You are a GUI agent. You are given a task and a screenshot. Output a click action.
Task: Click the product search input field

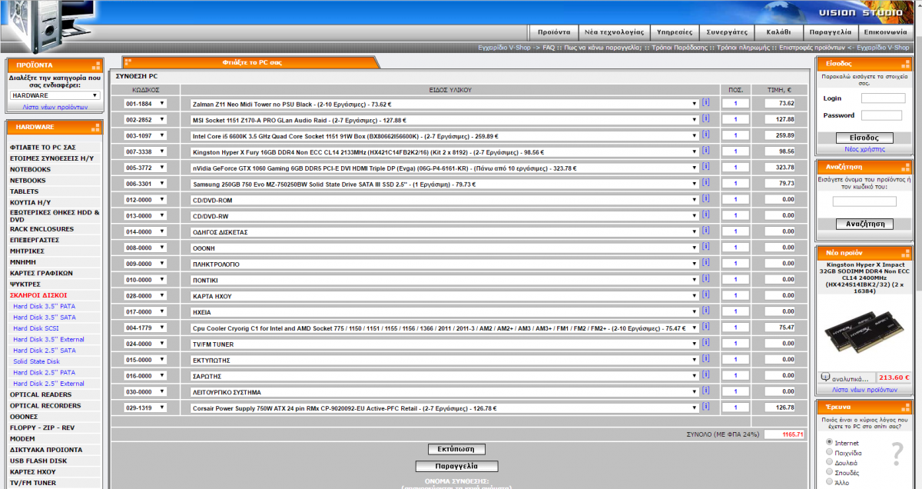864,201
